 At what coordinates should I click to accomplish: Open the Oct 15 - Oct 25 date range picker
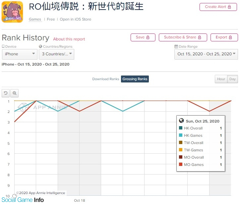206,54
